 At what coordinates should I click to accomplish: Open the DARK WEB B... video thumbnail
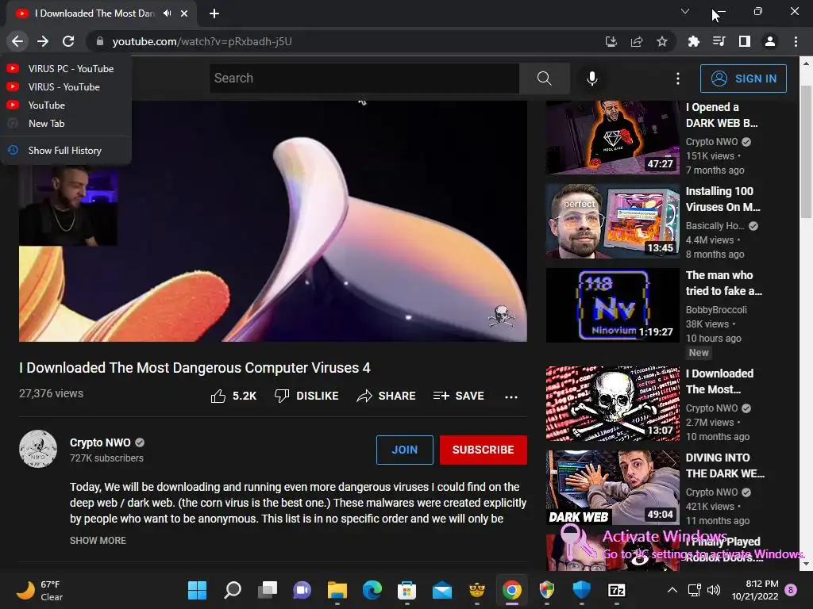click(612, 137)
